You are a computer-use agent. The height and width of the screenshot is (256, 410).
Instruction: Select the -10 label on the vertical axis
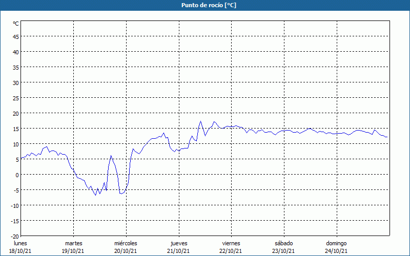click(15, 205)
